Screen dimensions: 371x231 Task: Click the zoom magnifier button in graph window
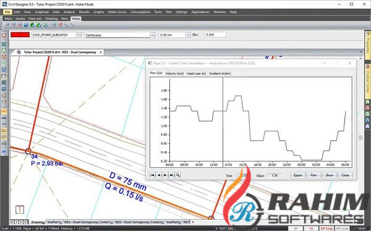(x=178, y=175)
